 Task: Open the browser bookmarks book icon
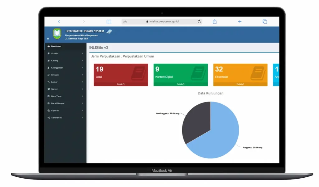(x=109, y=21)
